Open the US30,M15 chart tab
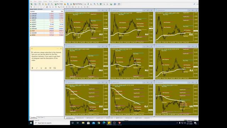Viewport: 227px width, 128px height. click(x=147, y=118)
